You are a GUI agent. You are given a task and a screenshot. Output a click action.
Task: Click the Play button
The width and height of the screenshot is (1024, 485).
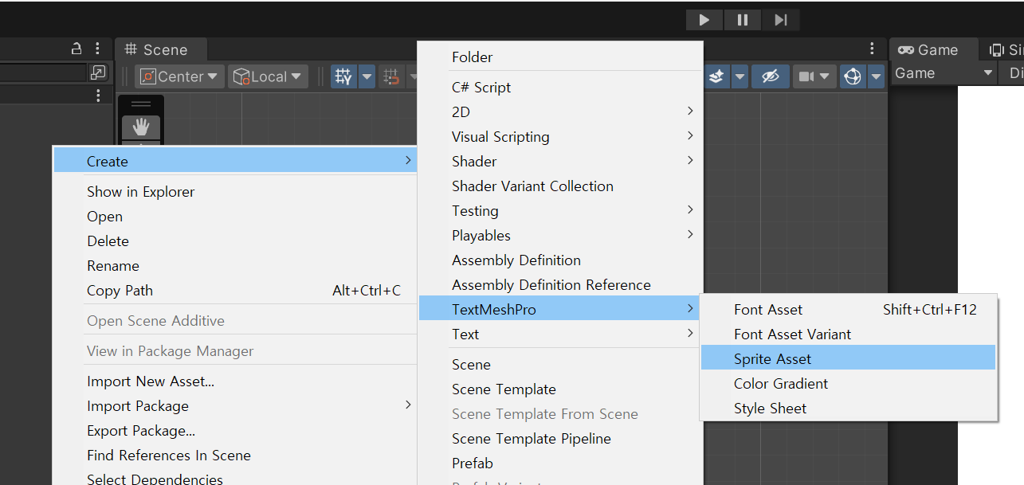click(x=704, y=20)
